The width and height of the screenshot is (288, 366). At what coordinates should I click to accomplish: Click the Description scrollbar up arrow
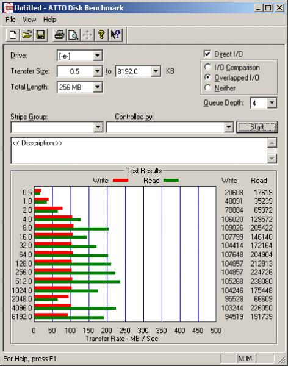point(272,143)
